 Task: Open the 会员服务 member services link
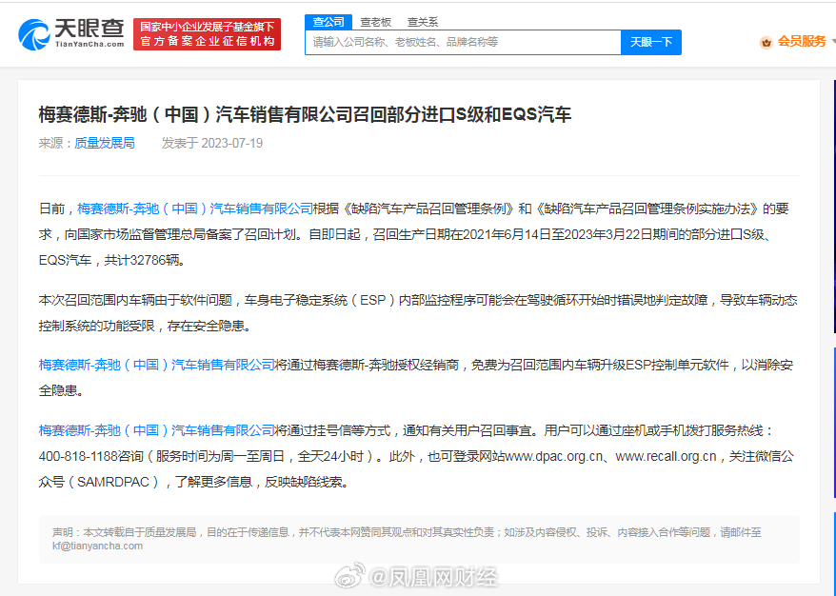801,42
